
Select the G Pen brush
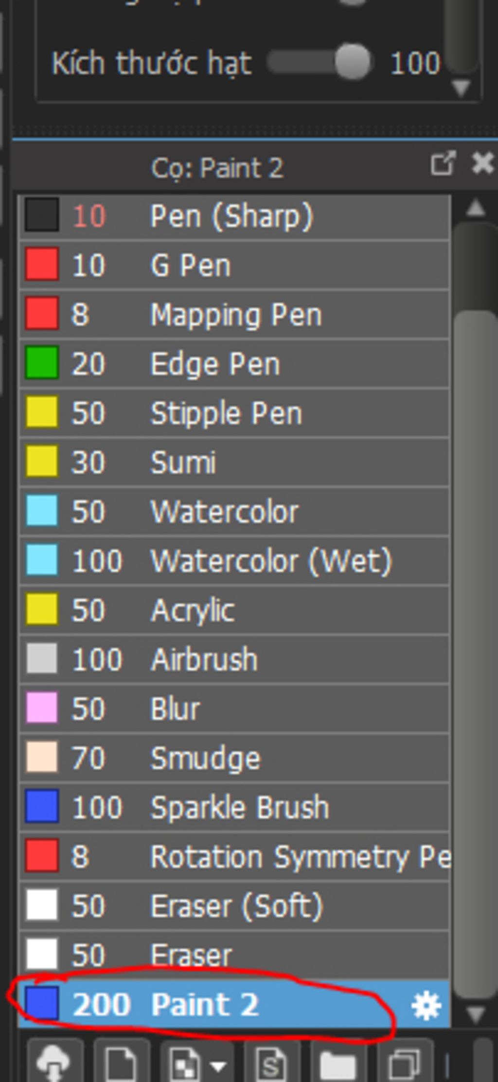click(234, 265)
